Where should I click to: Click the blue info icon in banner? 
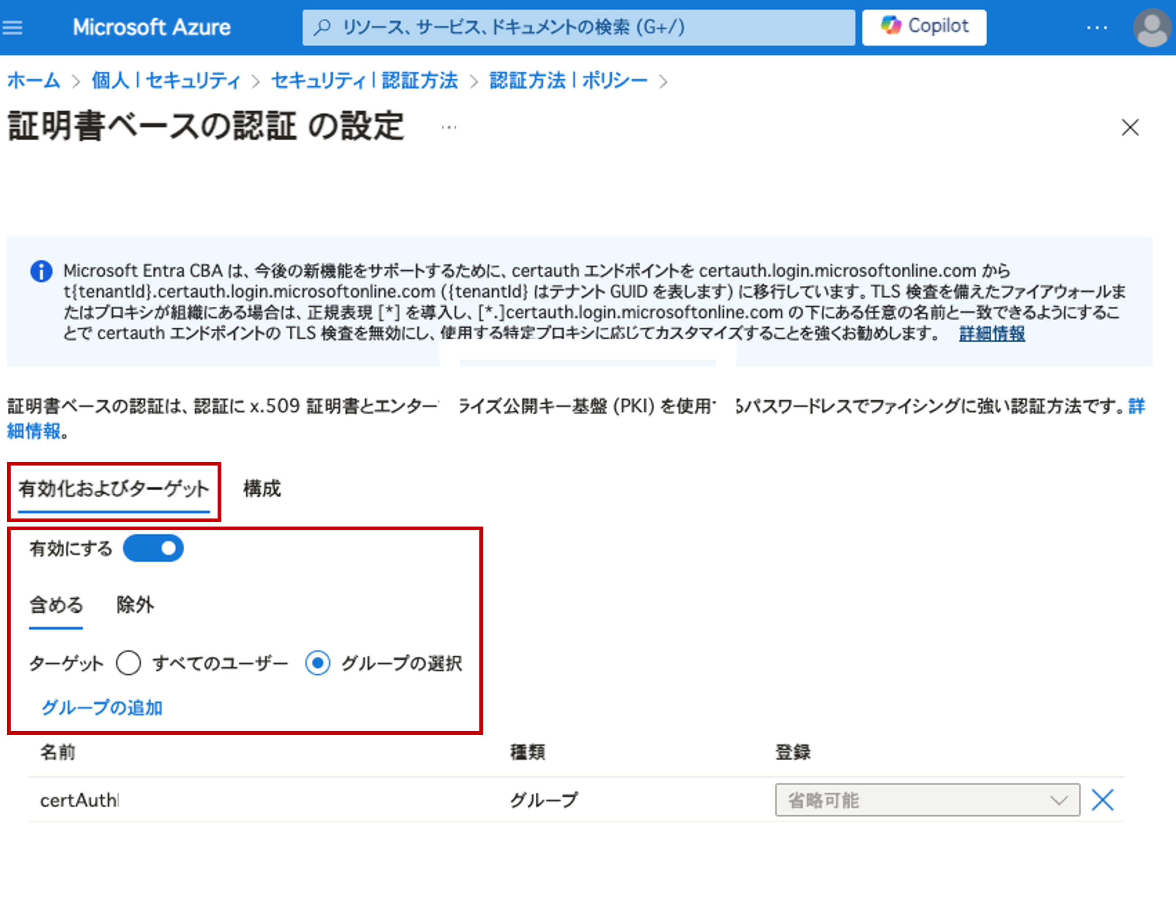click(41, 271)
